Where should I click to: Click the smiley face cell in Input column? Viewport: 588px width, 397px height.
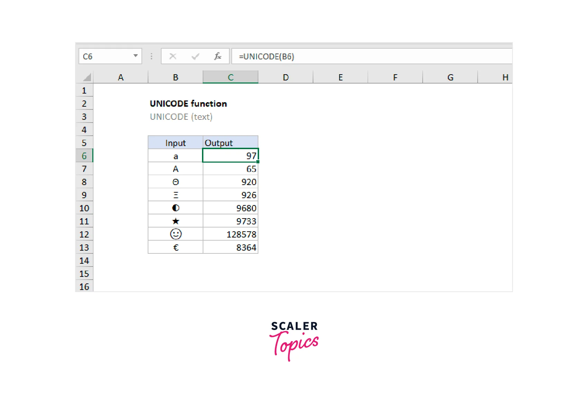point(175,234)
